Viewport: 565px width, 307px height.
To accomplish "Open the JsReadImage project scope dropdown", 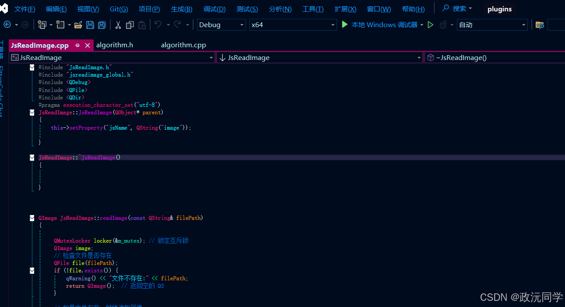I will 112,57.
